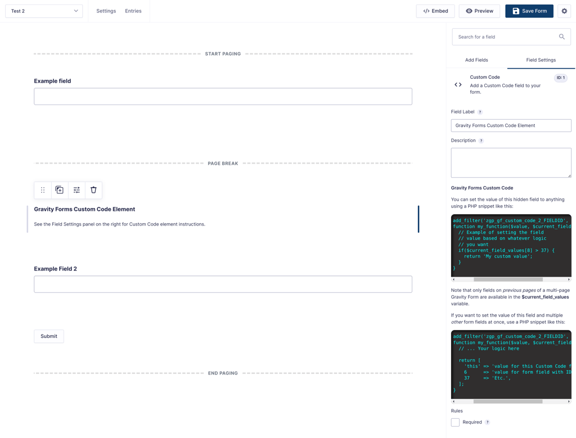Open the Test 2 form switcher dropdown

(x=44, y=11)
